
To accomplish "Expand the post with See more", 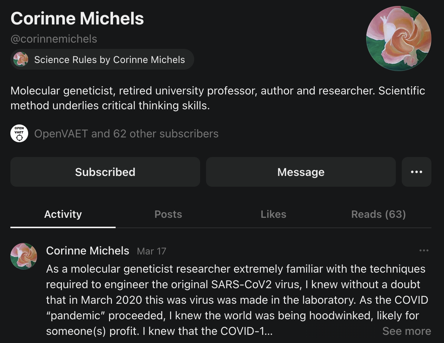I will [407, 331].
